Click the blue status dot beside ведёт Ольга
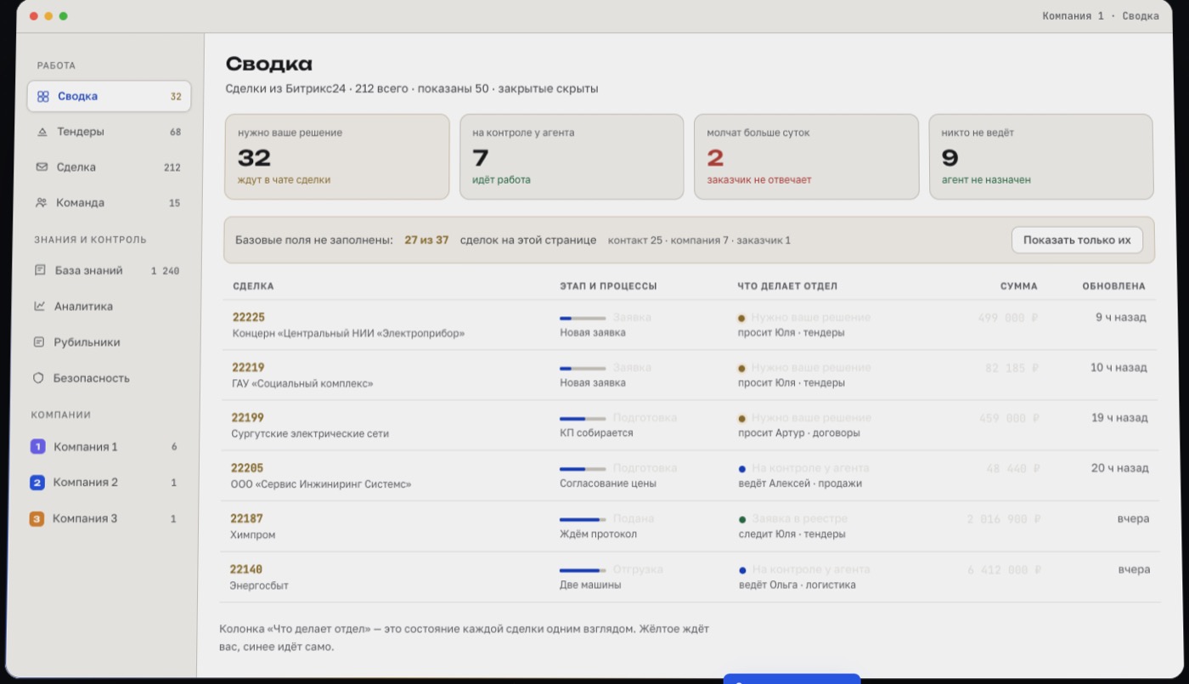Viewport: 1189px width, 684px height. [742, 570]
